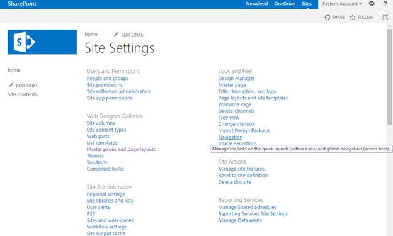Open Design Manager

236,79
